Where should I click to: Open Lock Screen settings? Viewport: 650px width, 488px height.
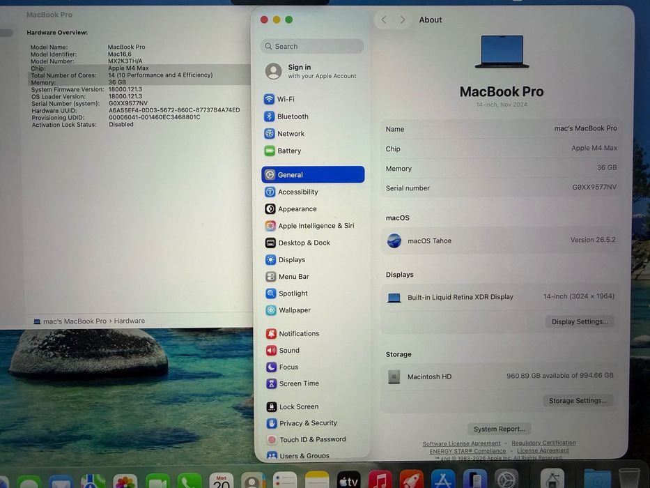pyautogui.click(x=313, y=406)
